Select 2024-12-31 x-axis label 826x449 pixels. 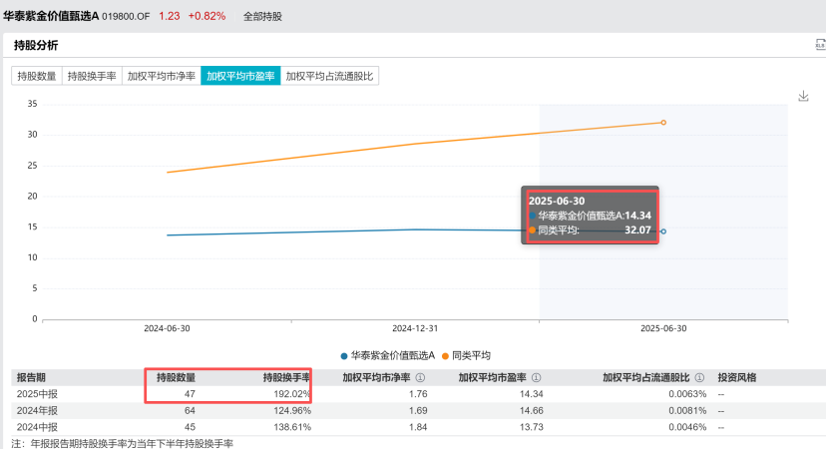pos(415,328)
